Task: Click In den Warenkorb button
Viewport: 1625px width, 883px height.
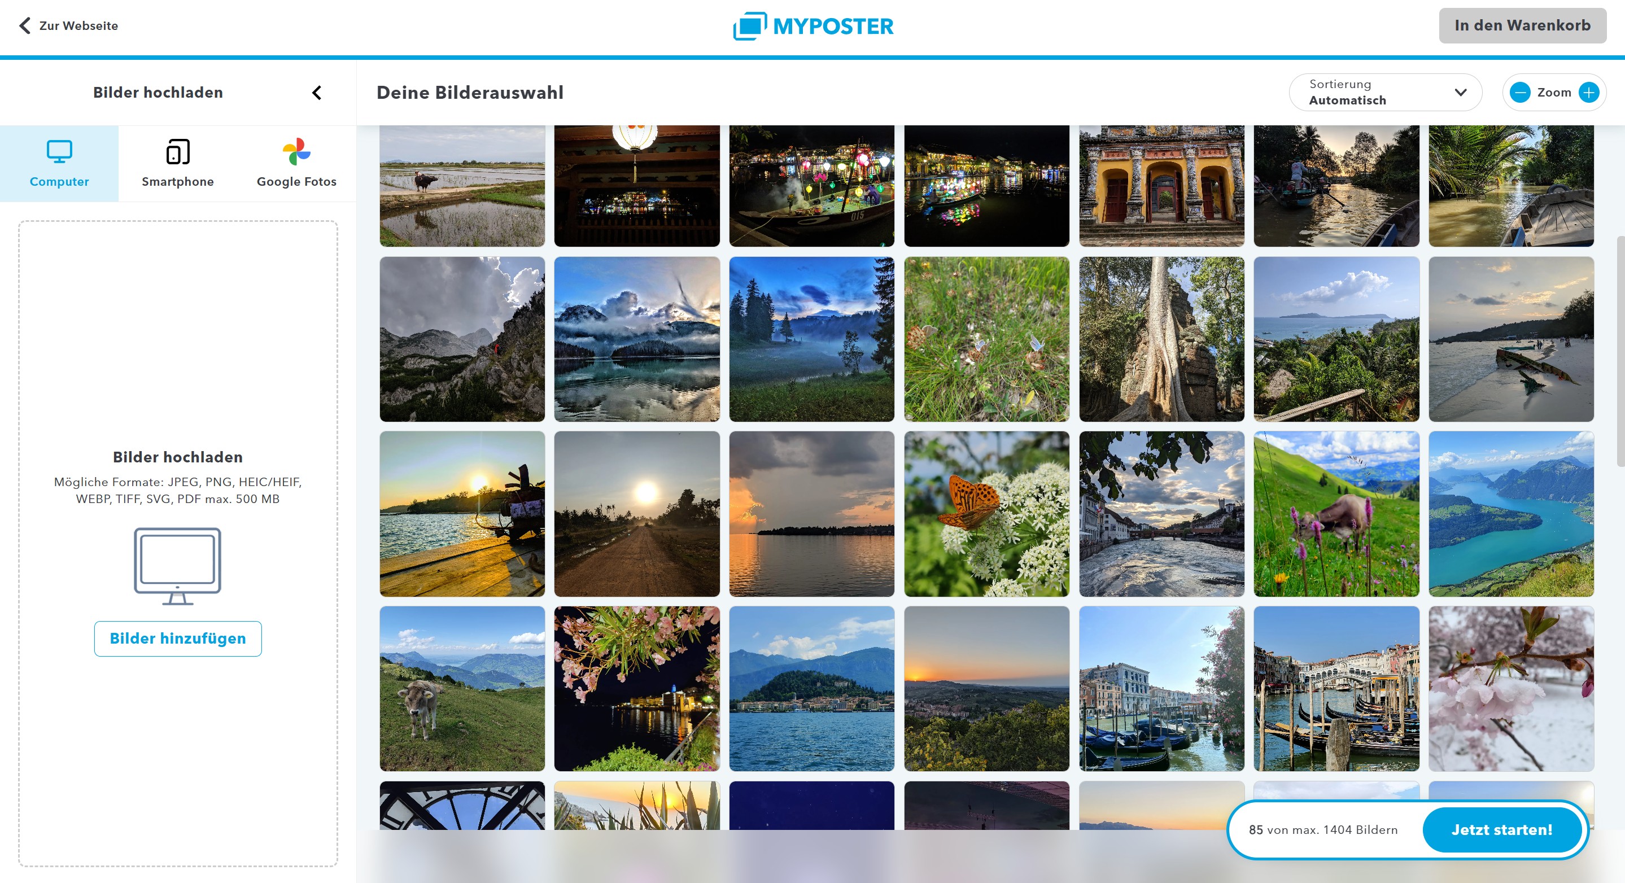Action: (x=1522, y=25)
